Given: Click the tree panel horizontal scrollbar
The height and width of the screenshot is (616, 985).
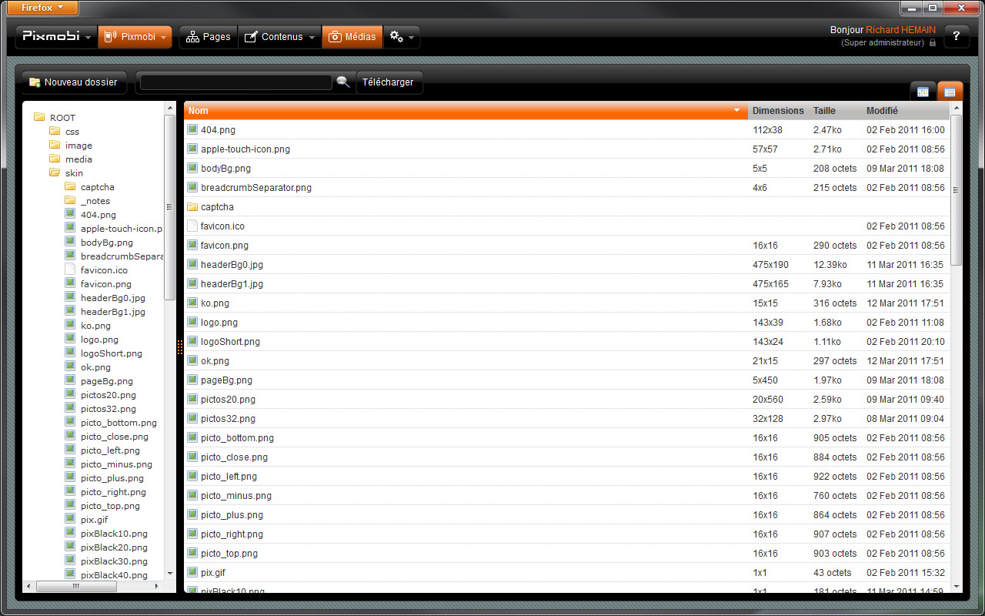Looking at the screenshot, I should 76,586.
